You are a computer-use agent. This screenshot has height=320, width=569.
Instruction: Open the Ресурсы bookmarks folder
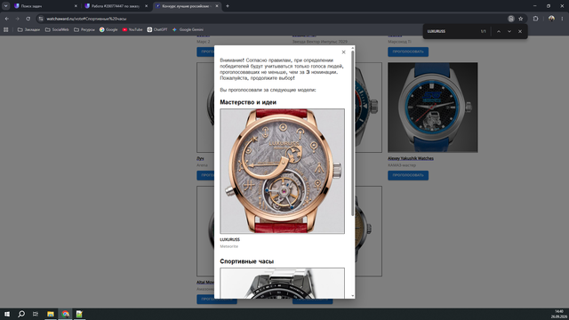pyautogui.click(x=84, y=29)
